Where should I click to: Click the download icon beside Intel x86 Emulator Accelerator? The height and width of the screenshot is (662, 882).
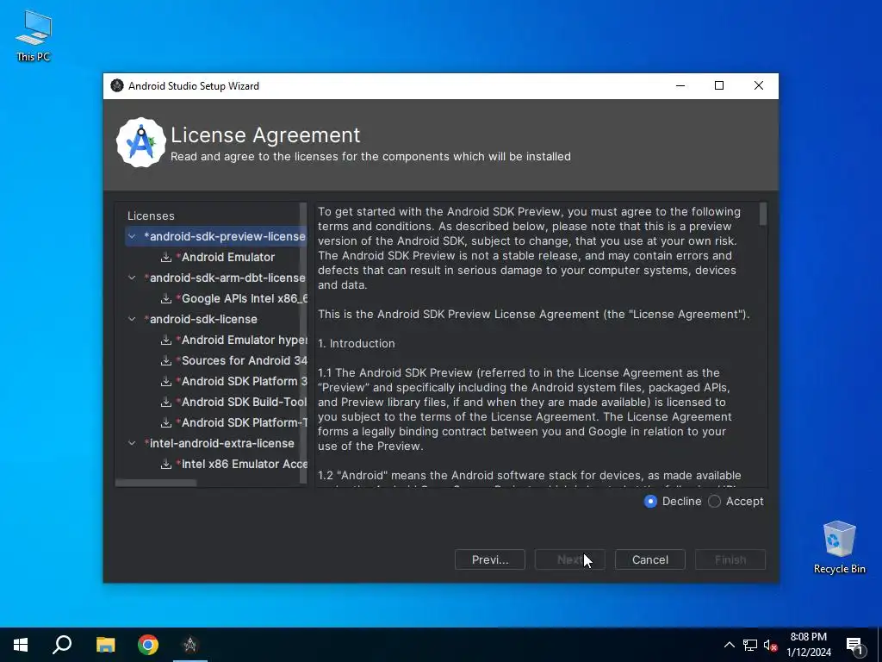coord(166,465)
